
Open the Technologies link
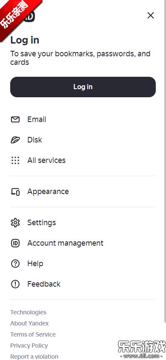click(28, 312)
